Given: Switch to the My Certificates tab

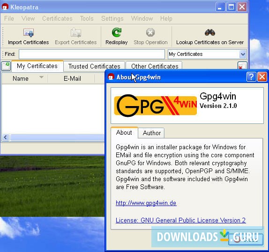Looking at the screenshot, I should (37, 66).
